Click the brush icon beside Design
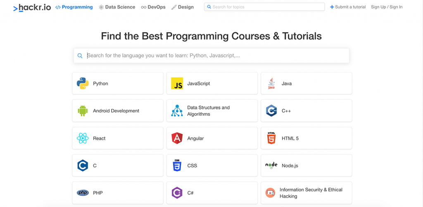Screen dimensions: 423x207 (174, 7)
